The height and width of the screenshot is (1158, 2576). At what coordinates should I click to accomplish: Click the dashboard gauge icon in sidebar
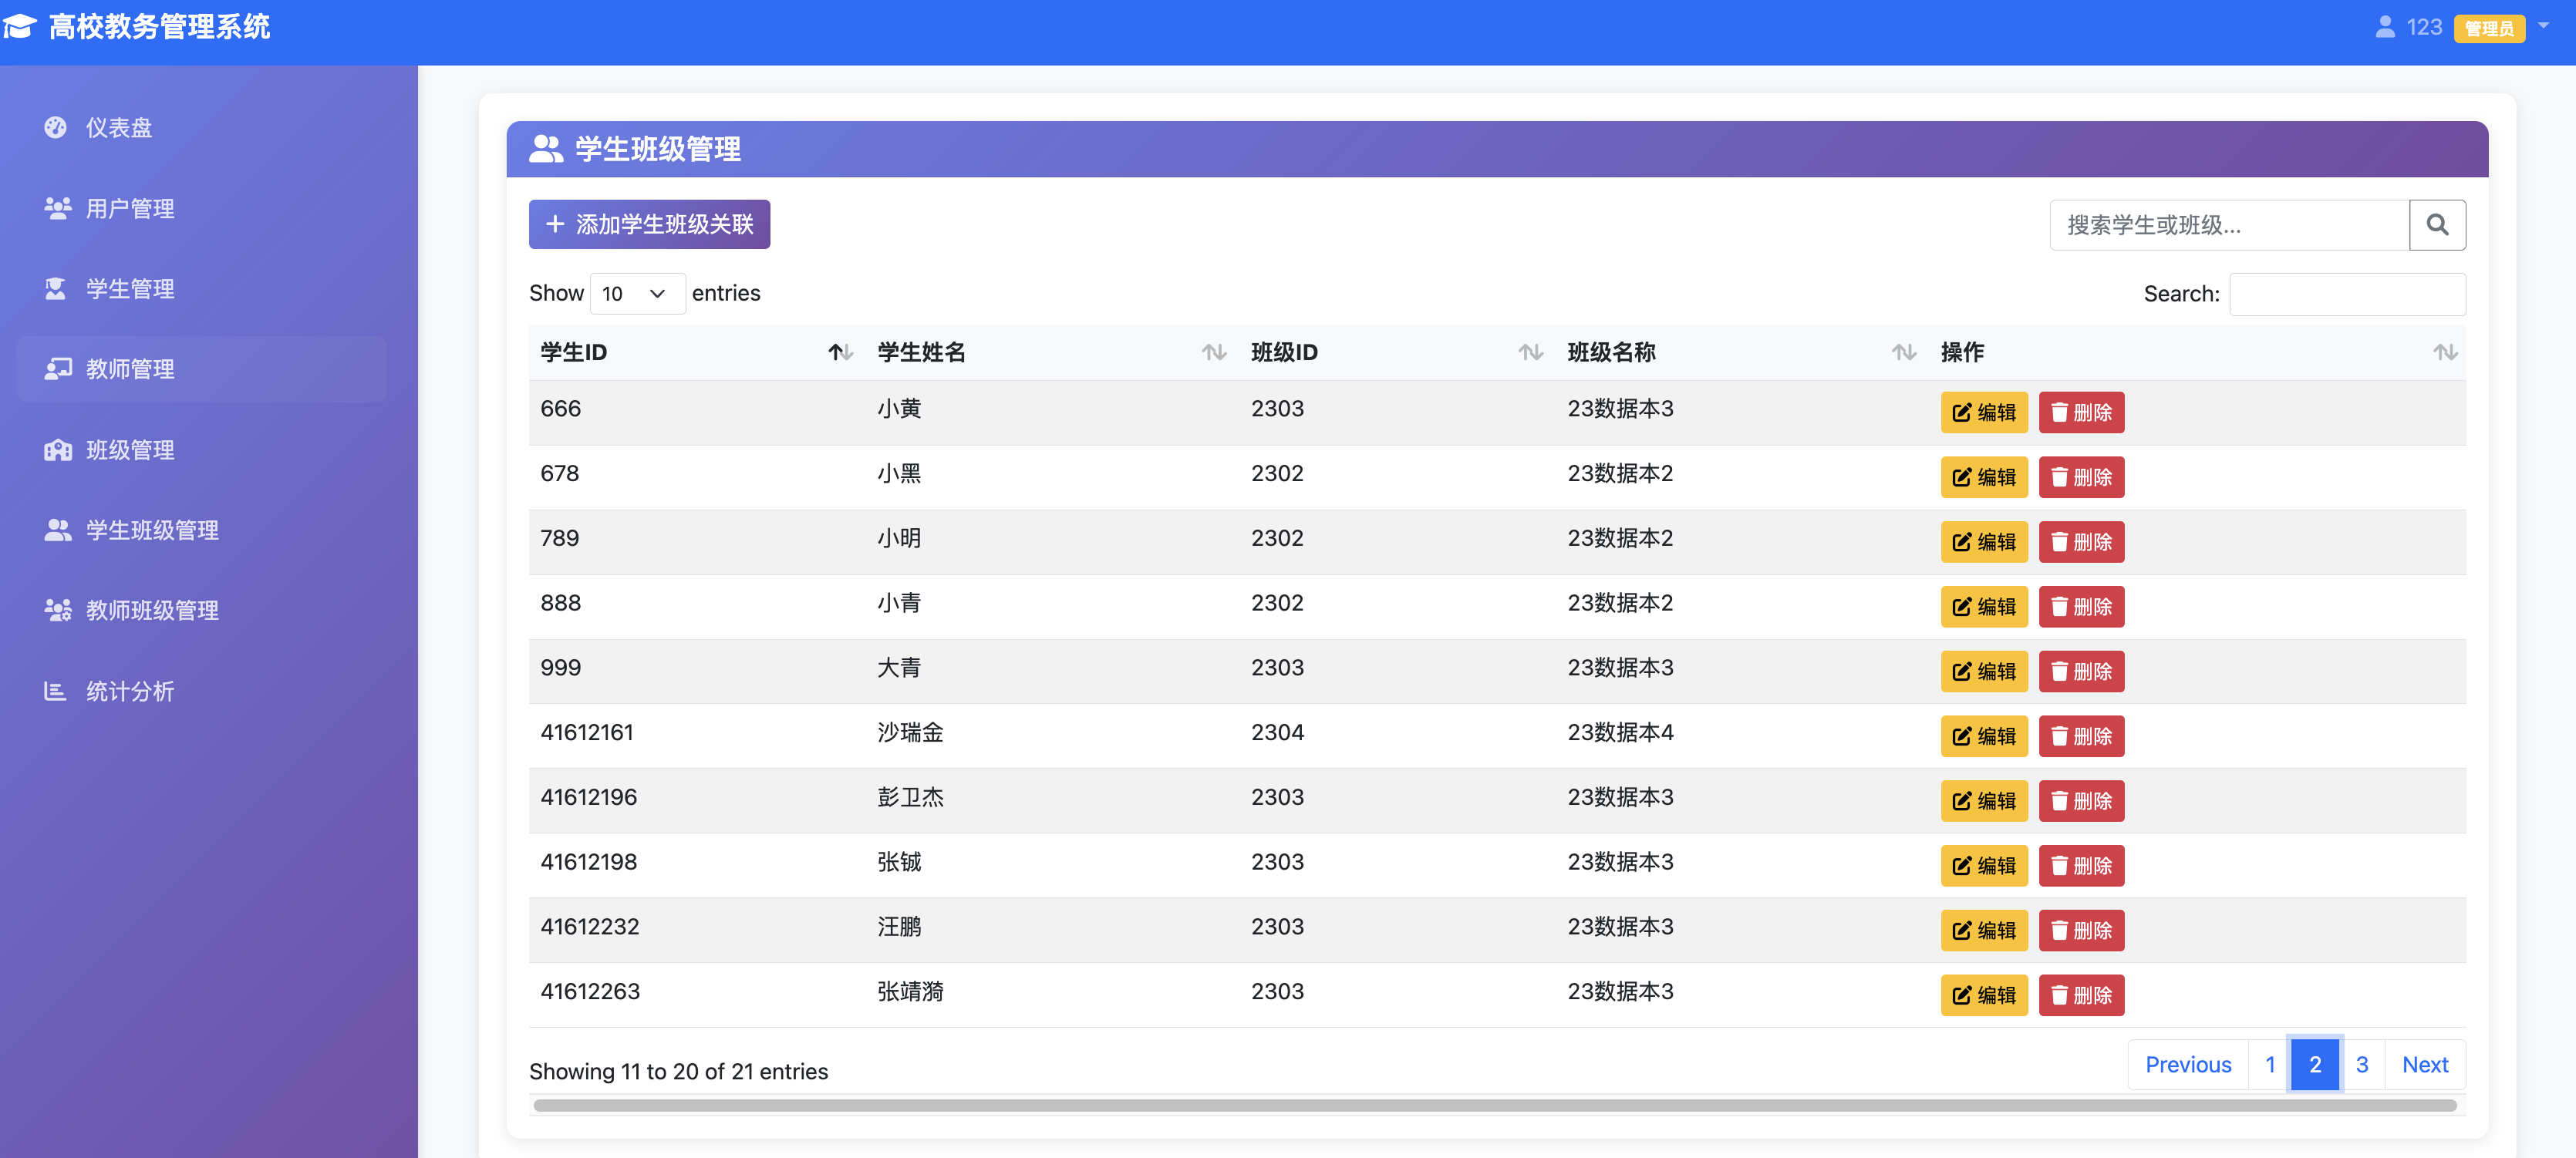[x=56, y=127]
